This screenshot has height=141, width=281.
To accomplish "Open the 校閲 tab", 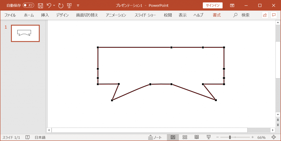I will [168, 15].
